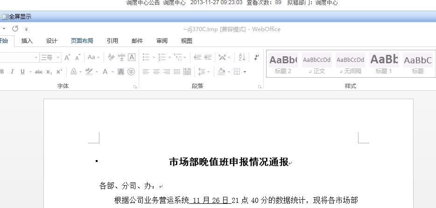Toggle Subscript formatting
This screenshot has height=208, width=436.
pos(49,72)
